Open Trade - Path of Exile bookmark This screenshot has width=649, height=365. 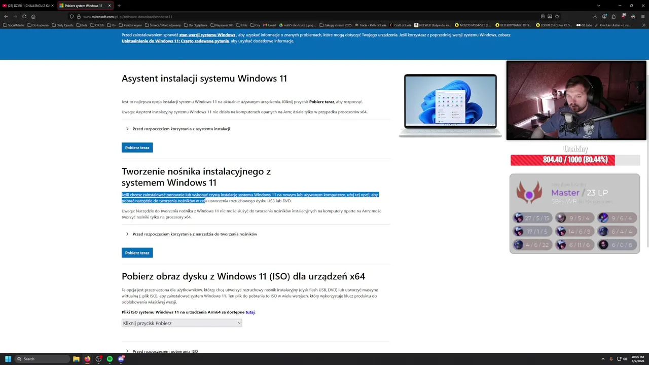[371, 25]
